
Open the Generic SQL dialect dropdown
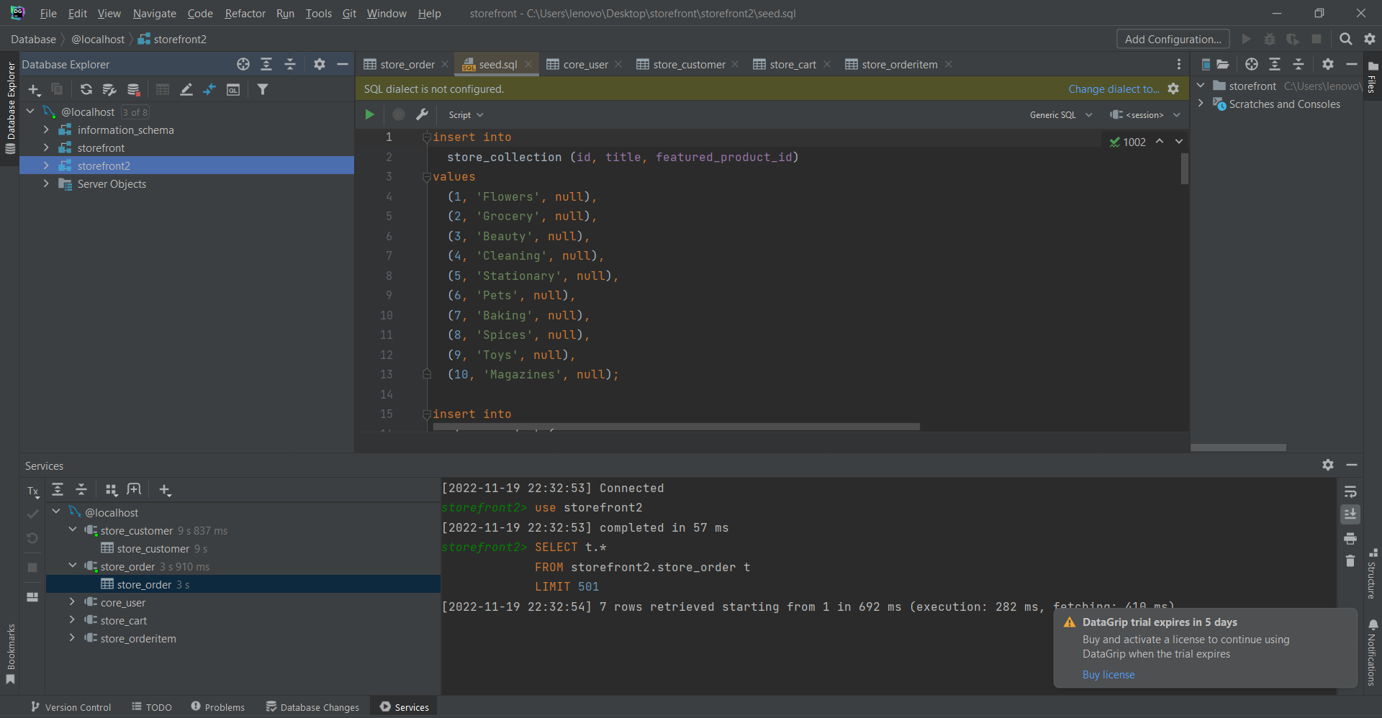(1060, 115)
